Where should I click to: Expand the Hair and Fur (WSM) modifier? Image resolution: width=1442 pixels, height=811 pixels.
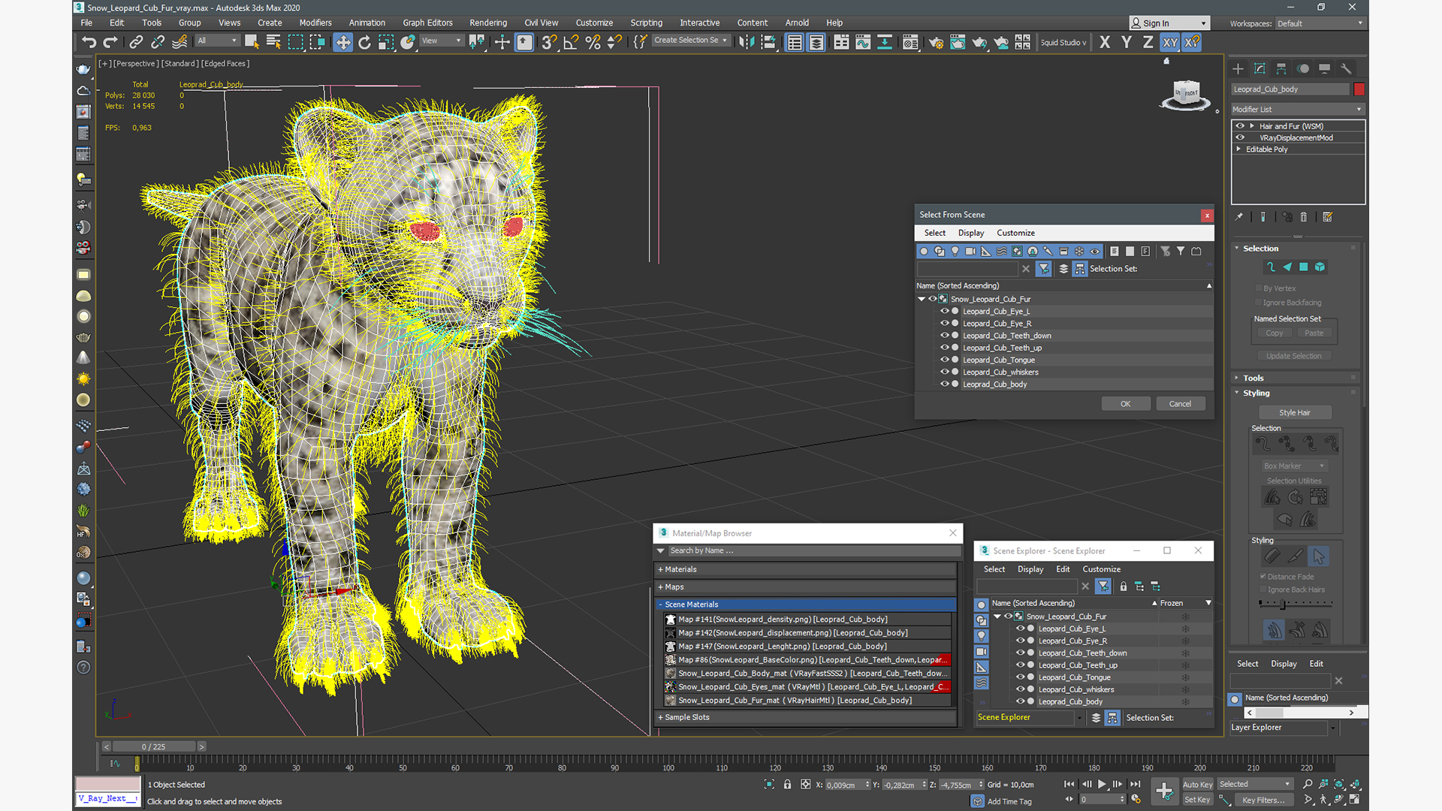(1252, 126)
